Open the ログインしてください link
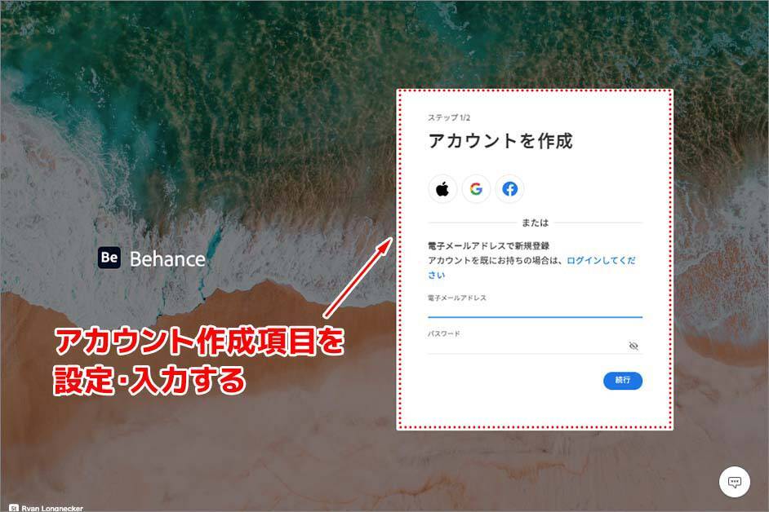This screenshot has height=512, width=769. pyautogui.click(x=531, y=267)
